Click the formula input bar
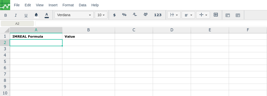 pyautogui.click(x=151, y=23)
